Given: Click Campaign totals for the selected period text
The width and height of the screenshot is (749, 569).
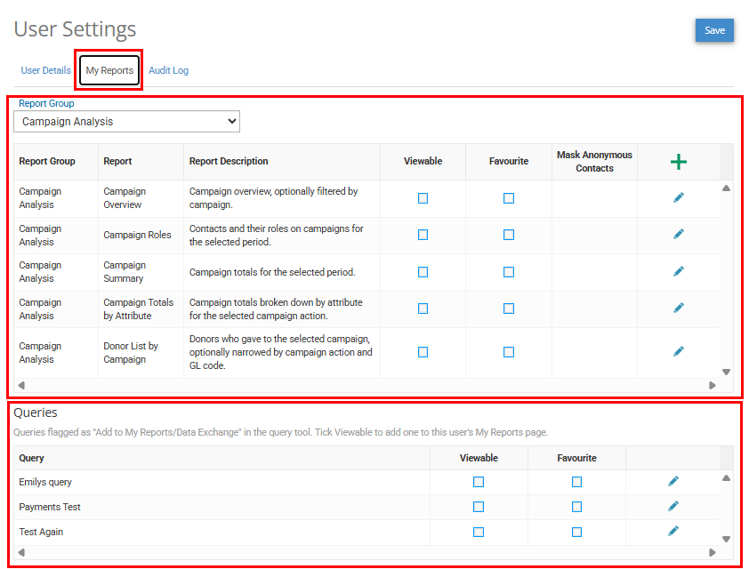Looking at the screenshot, I should [272, 272].
